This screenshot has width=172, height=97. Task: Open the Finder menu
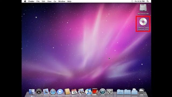coord(31,1)
